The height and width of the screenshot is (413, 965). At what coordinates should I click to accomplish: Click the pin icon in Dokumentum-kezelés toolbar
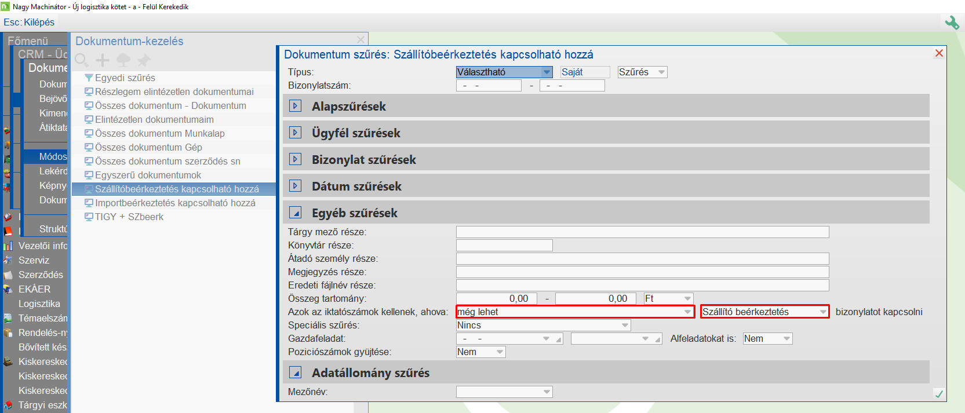[144, 60]
